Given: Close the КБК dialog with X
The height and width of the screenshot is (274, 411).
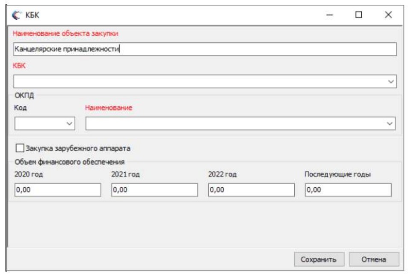Looking at the screenshot, I should click(388, 15).
